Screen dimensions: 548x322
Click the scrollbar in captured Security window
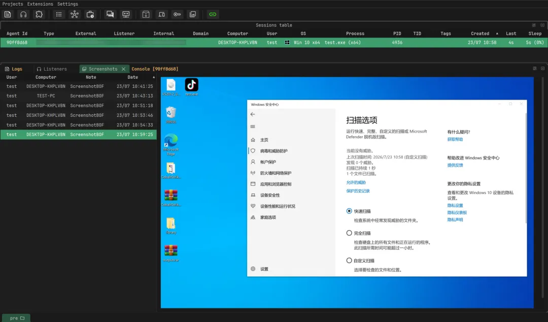(526, 168)
